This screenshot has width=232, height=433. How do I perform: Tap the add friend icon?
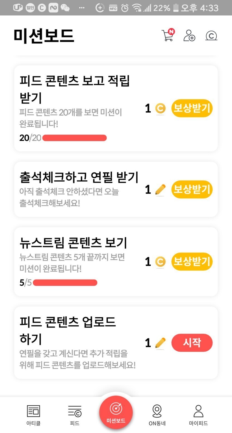(x=189, y=36)
